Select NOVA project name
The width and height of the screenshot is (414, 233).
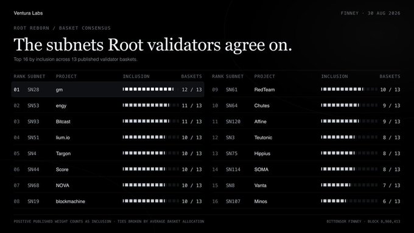(x=63, y=186)
